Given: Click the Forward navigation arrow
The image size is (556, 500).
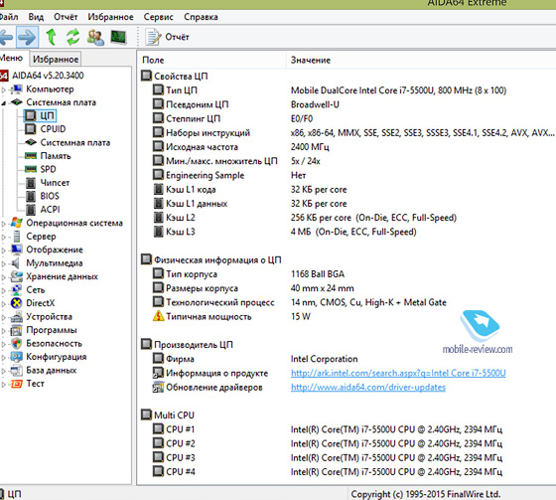Looking at the screenshot, I should tap(28, 37).
